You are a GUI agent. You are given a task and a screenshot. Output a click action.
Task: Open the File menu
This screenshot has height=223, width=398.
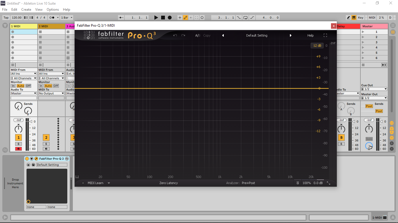(x=5, y=10)
